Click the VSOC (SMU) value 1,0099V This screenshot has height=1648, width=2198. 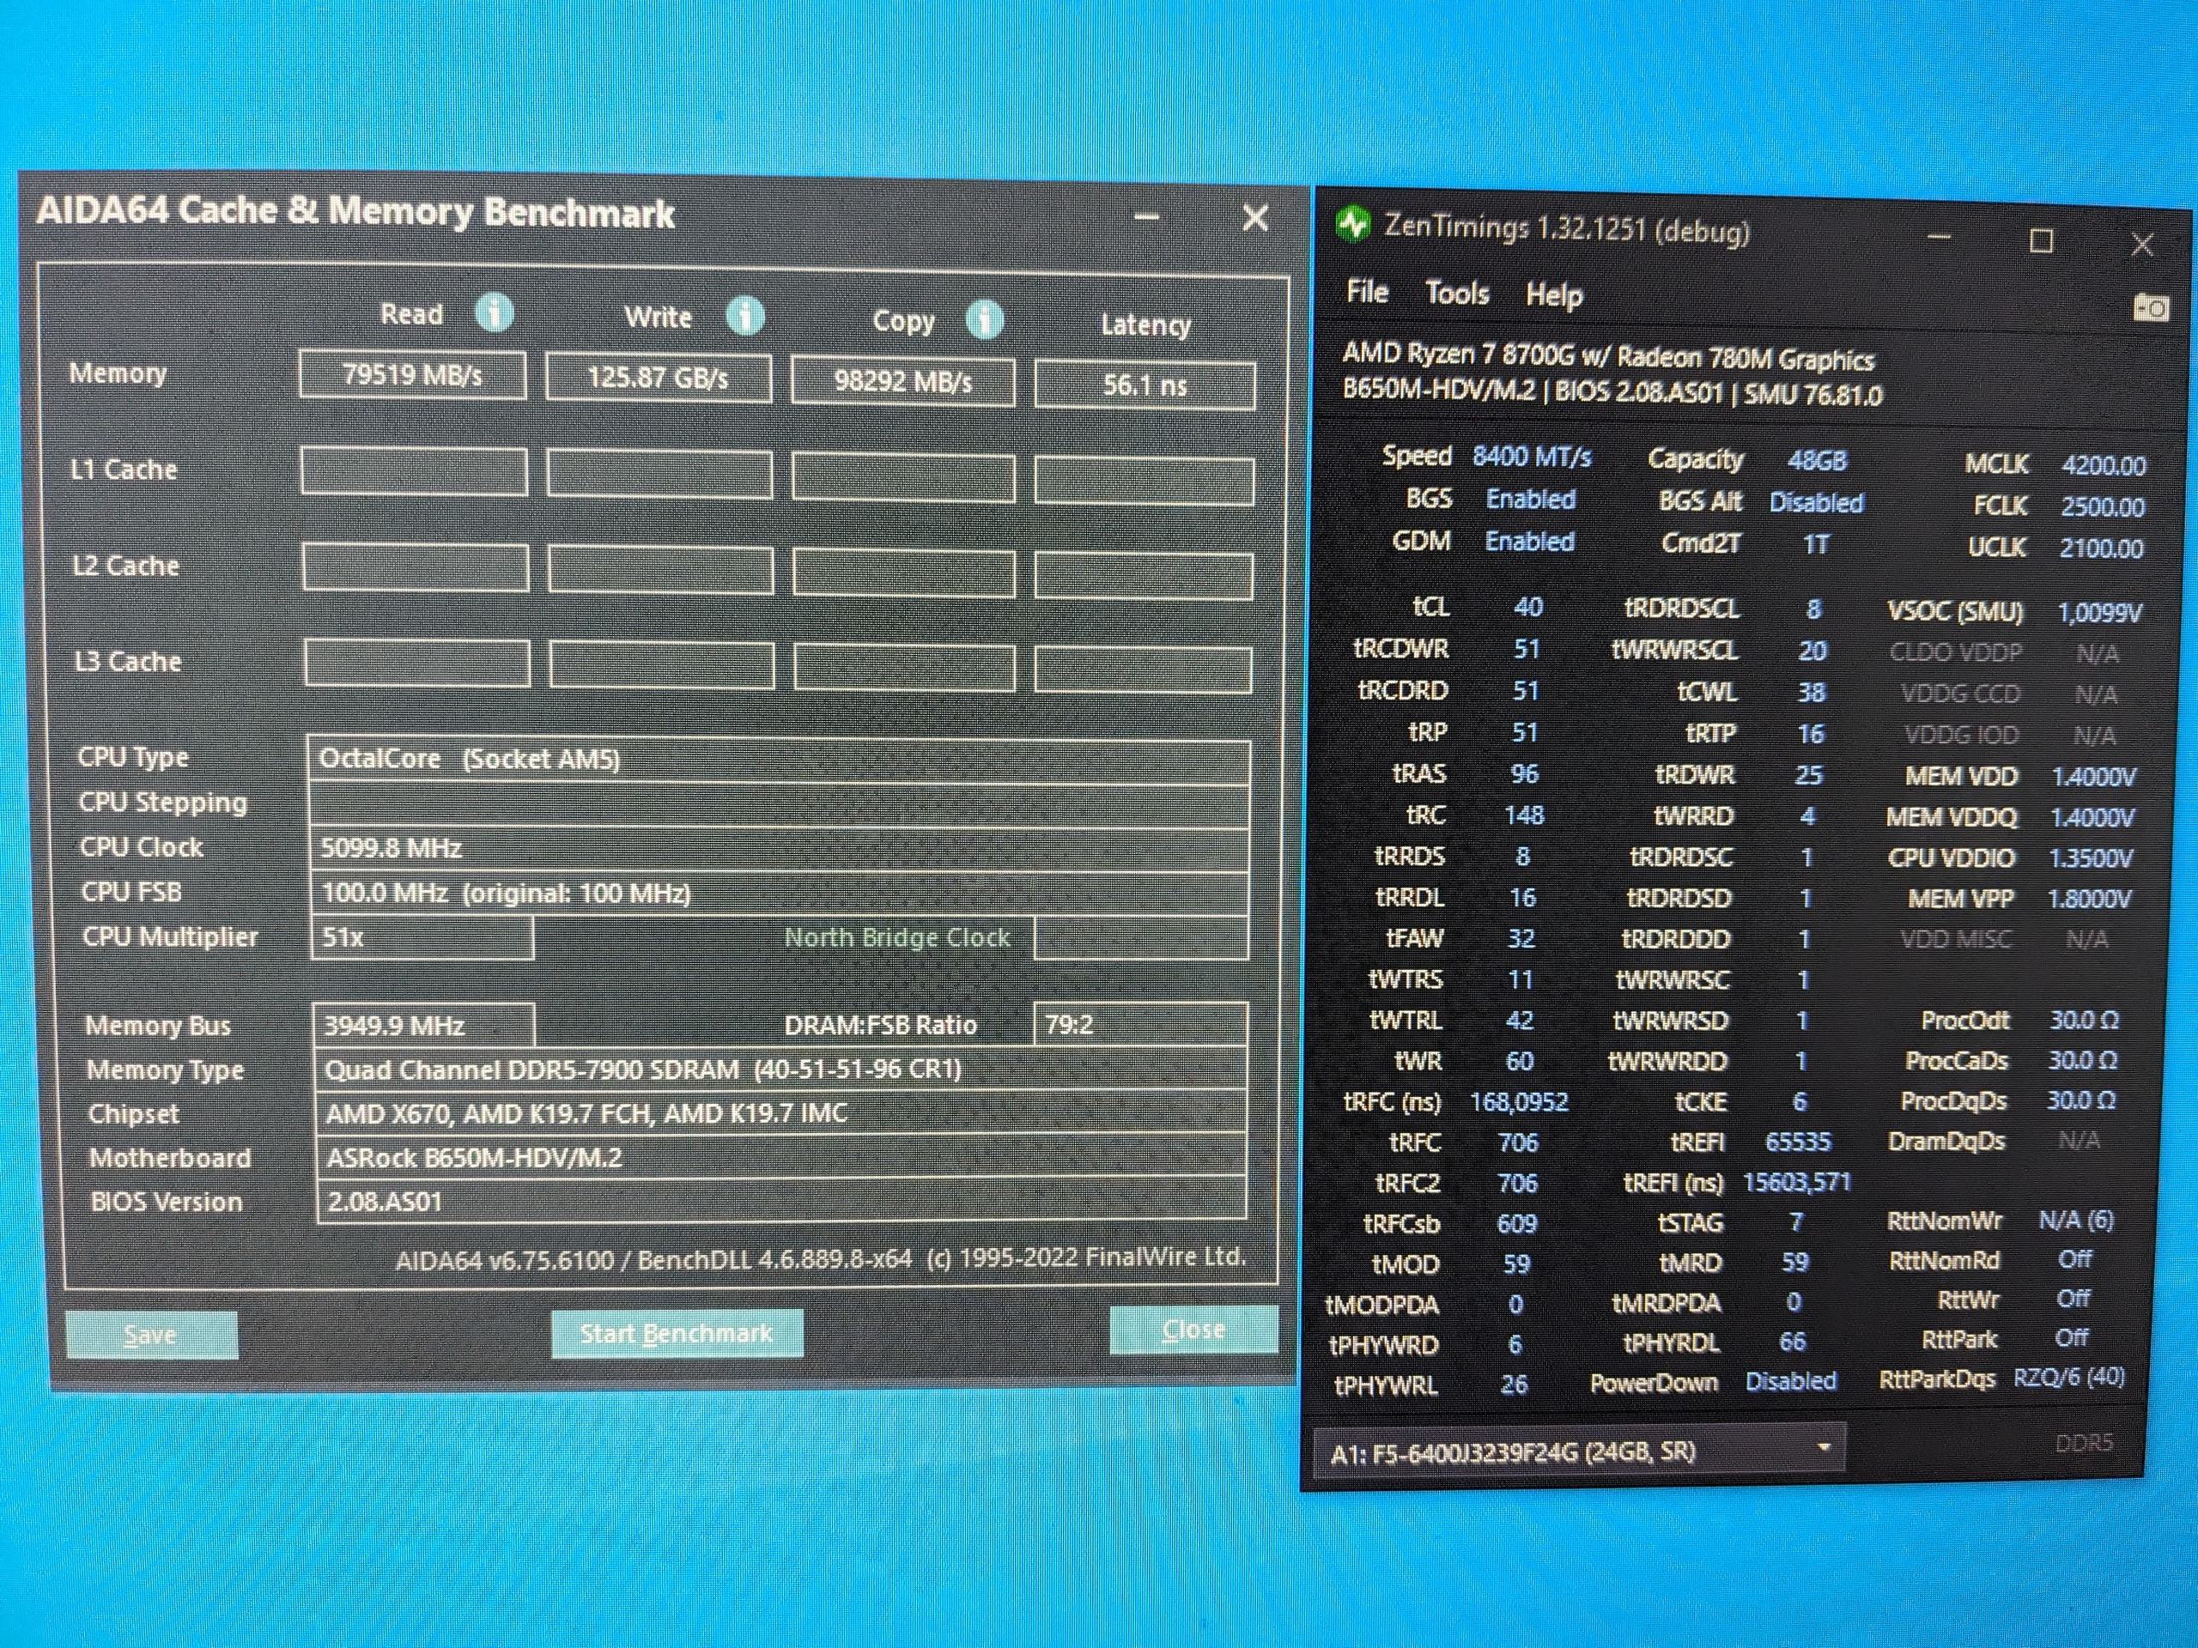pyautogui.click(x=2098, y=613)
